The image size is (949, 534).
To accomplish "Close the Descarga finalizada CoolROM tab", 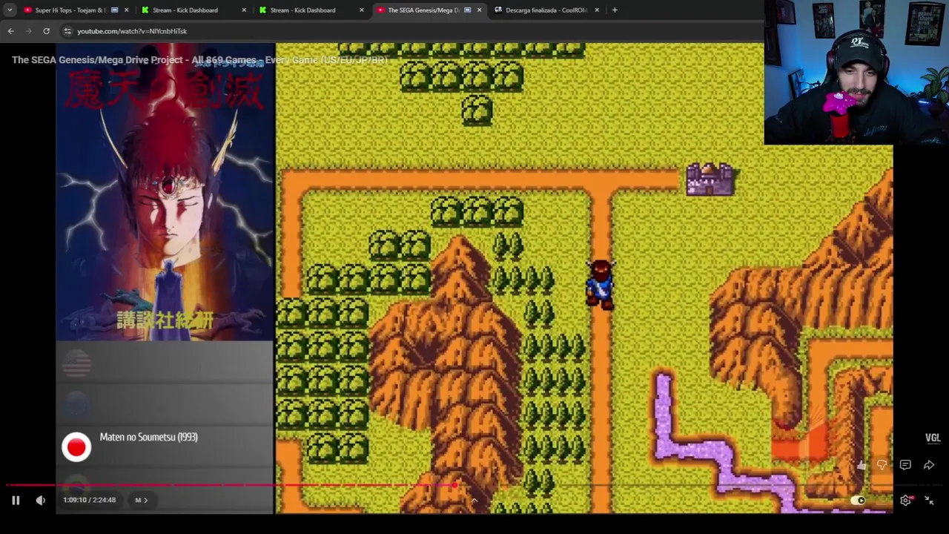I will coord(597,10).
